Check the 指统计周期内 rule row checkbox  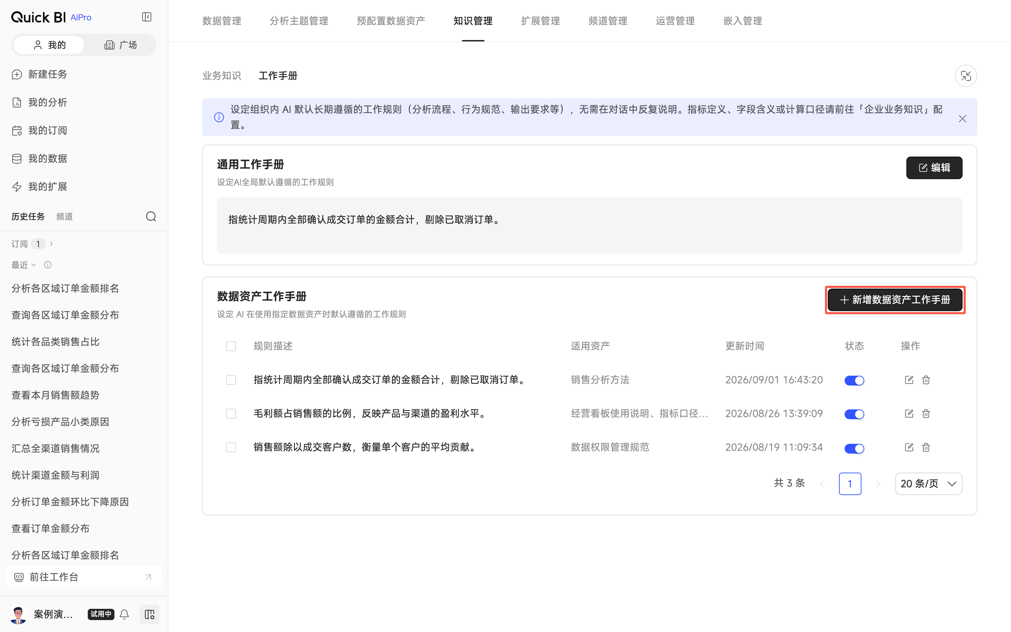pyautogui.click(x=231, y=380)
